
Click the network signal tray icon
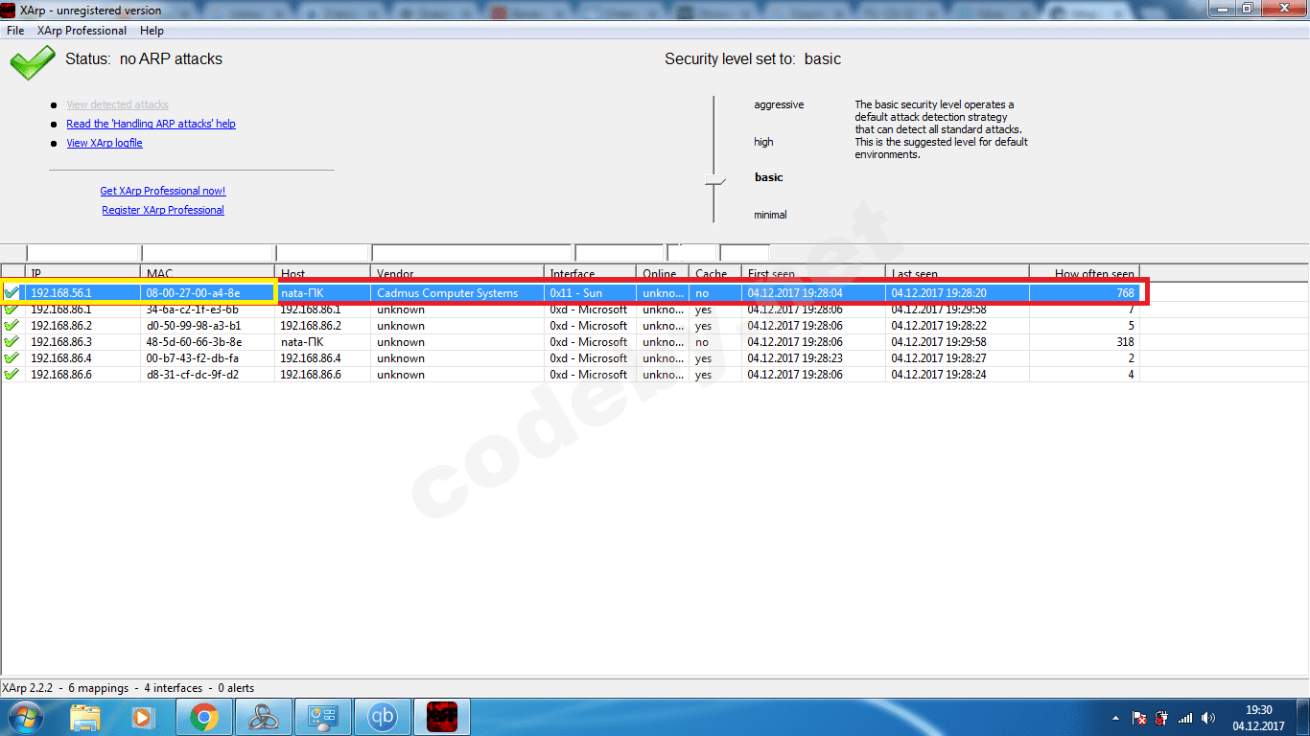(x=1185, y=718)
